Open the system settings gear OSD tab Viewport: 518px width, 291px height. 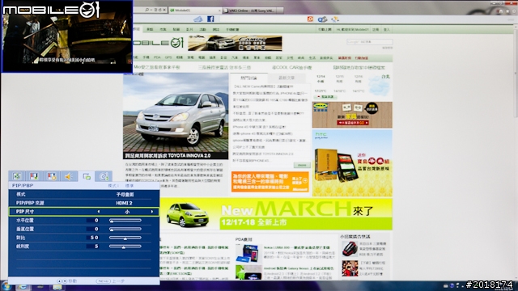(x=104, y=177)
